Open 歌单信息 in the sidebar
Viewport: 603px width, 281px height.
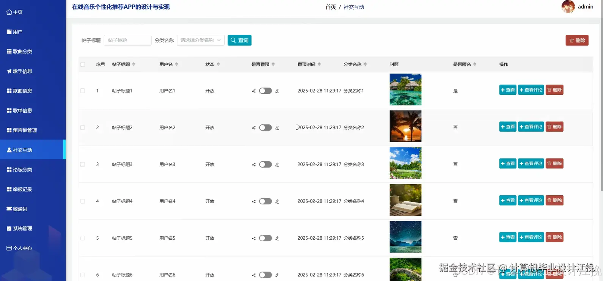click(x=33, y=111)
